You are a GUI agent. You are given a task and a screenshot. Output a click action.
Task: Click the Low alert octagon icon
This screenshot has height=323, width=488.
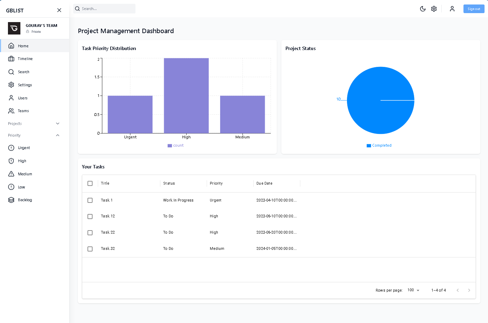[11, 187]
